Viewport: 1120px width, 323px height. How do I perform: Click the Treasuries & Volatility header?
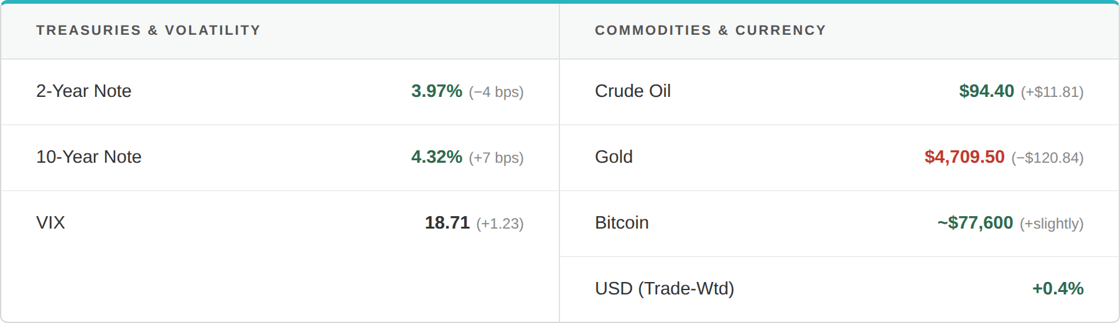tap(148, 30)
